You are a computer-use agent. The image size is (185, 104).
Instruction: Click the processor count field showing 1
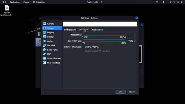[130, 35]
